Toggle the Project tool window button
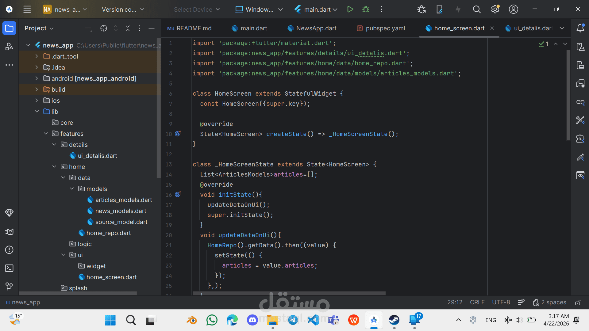Viewport: 589px width, 331px height. click(9, 28)
